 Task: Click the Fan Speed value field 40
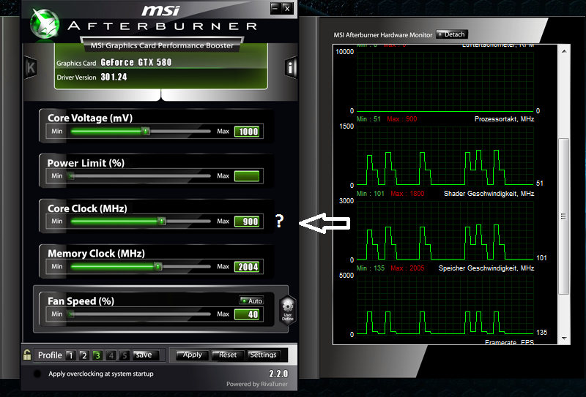click(x=247, y=314)
